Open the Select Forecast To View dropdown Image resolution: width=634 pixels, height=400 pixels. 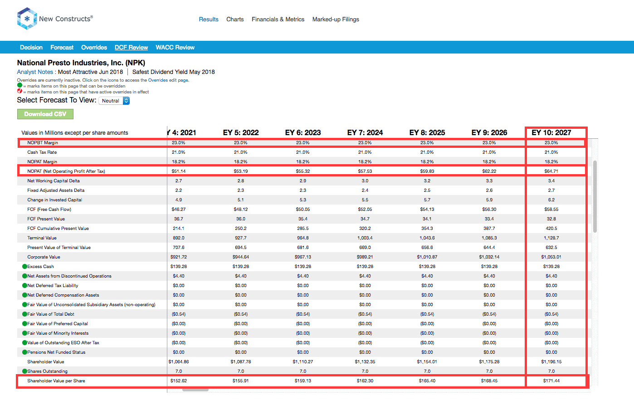114,101
